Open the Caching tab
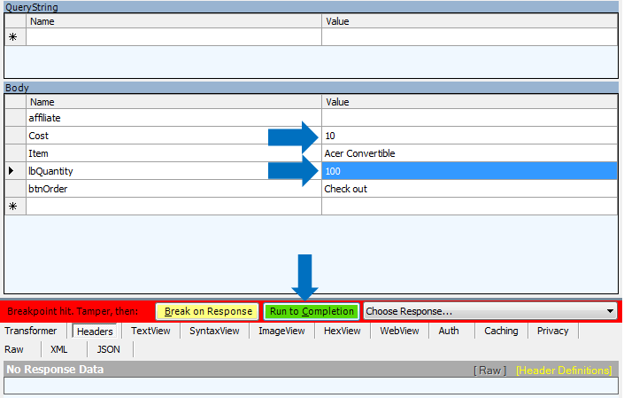This screenshot has height=398, width=624. point(501,331)
